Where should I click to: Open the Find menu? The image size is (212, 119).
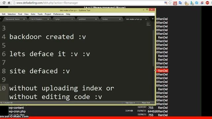coord(20,14)
